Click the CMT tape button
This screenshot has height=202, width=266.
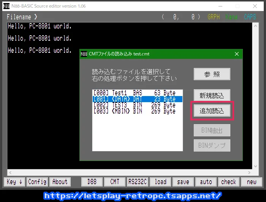click(115, 182)
